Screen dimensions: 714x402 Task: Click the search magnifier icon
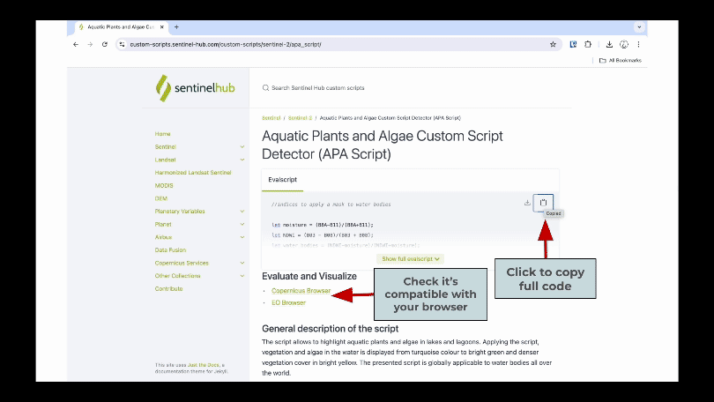265,88
